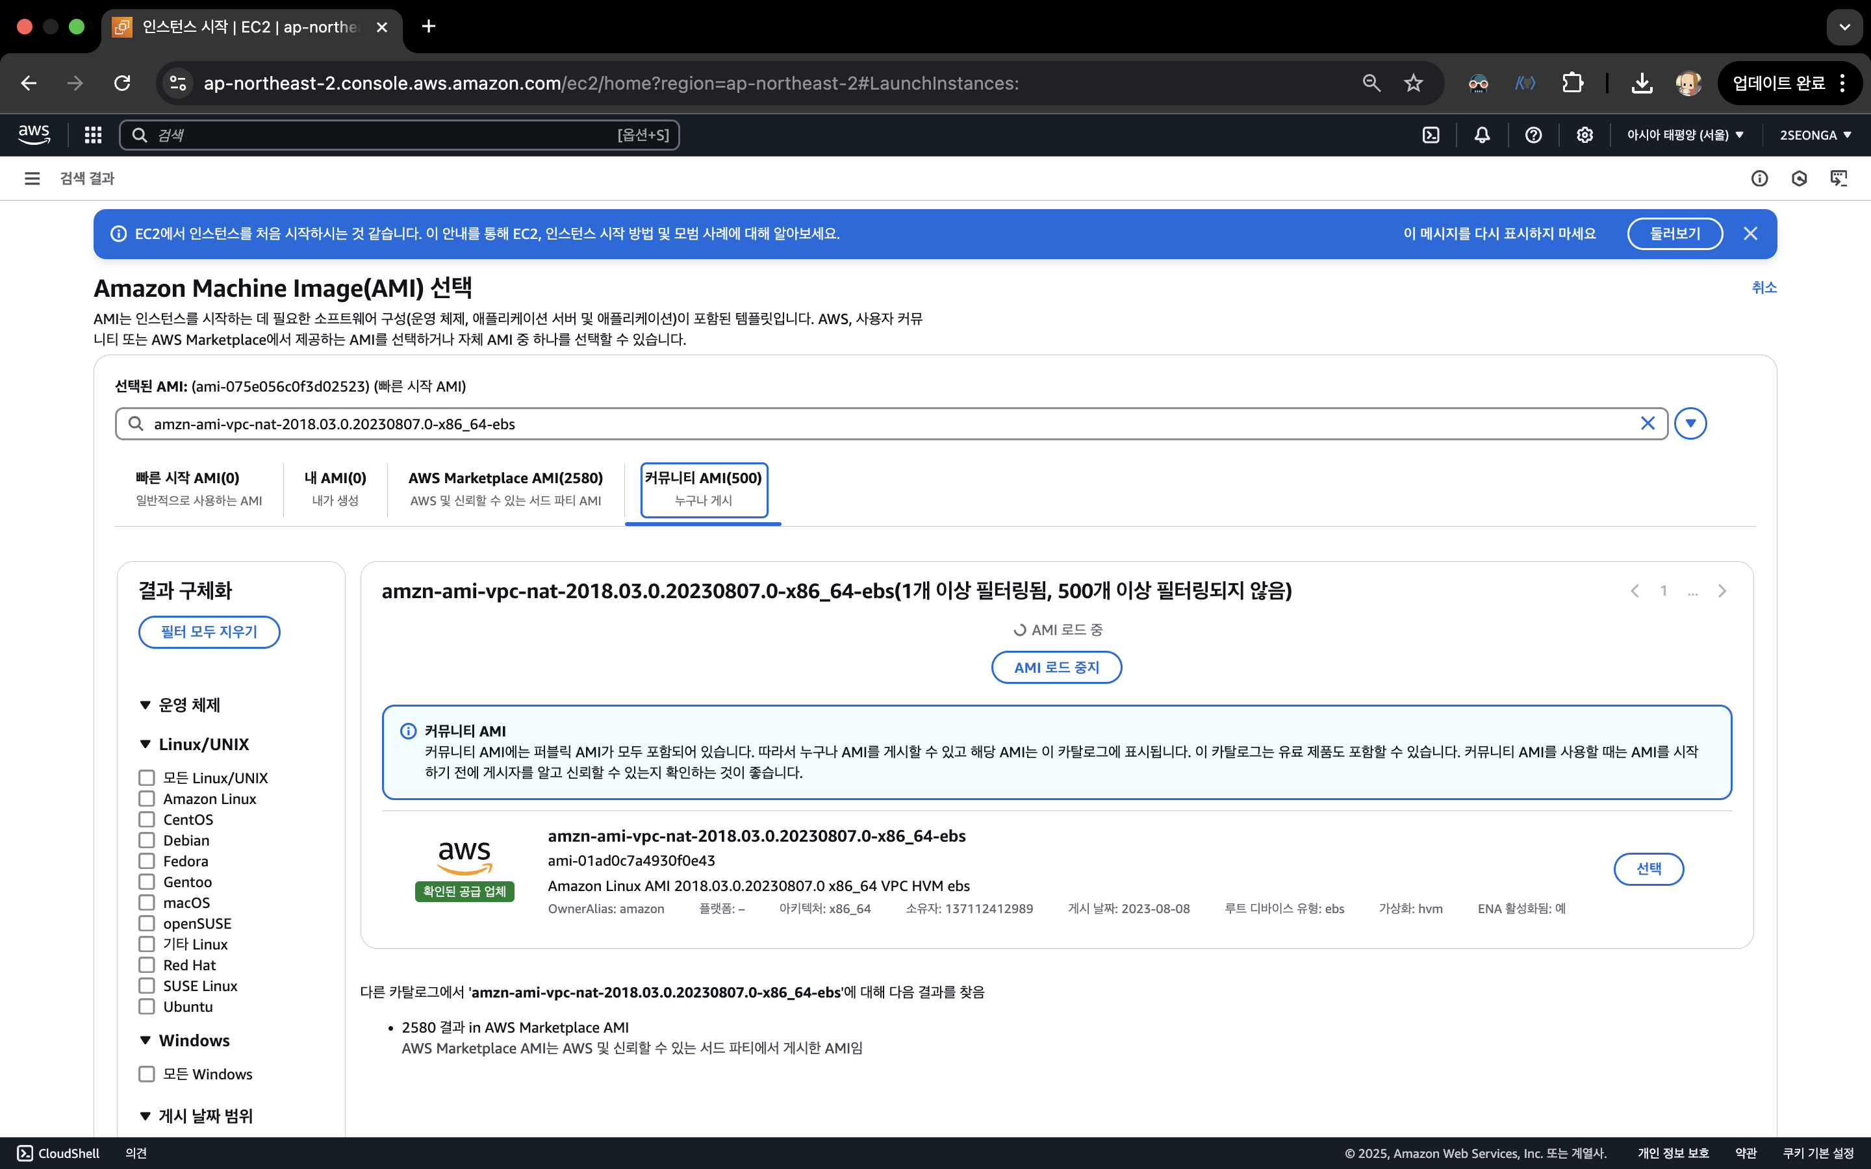Collapse the Linux/UNIX filter section

click(146, 744)
